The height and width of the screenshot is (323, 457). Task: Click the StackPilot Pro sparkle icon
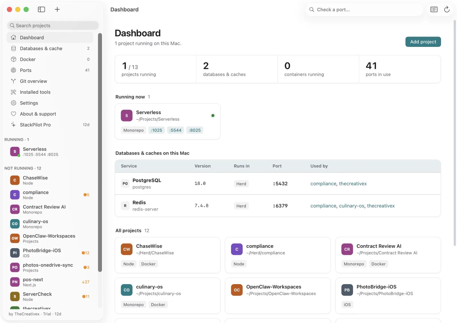click(x=13, y=125)
